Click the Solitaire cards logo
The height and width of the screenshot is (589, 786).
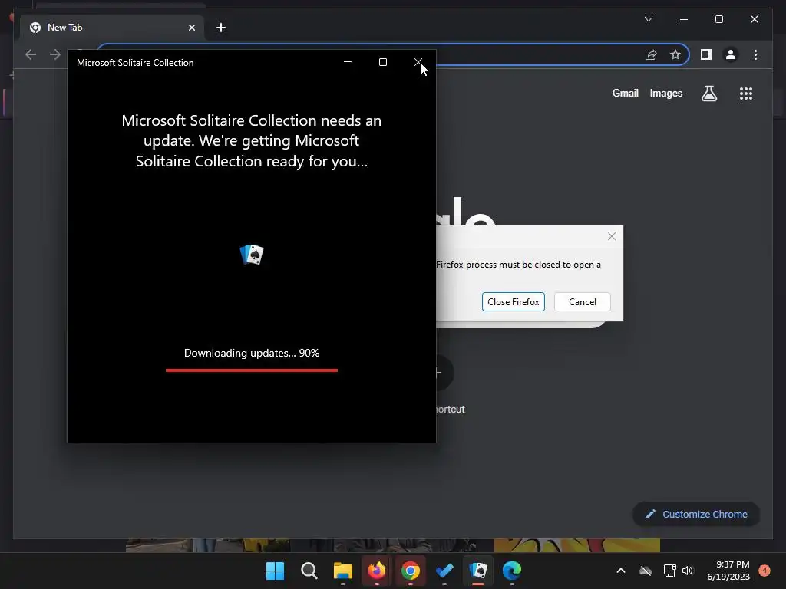pyautogui.click(x=252, y=254)
